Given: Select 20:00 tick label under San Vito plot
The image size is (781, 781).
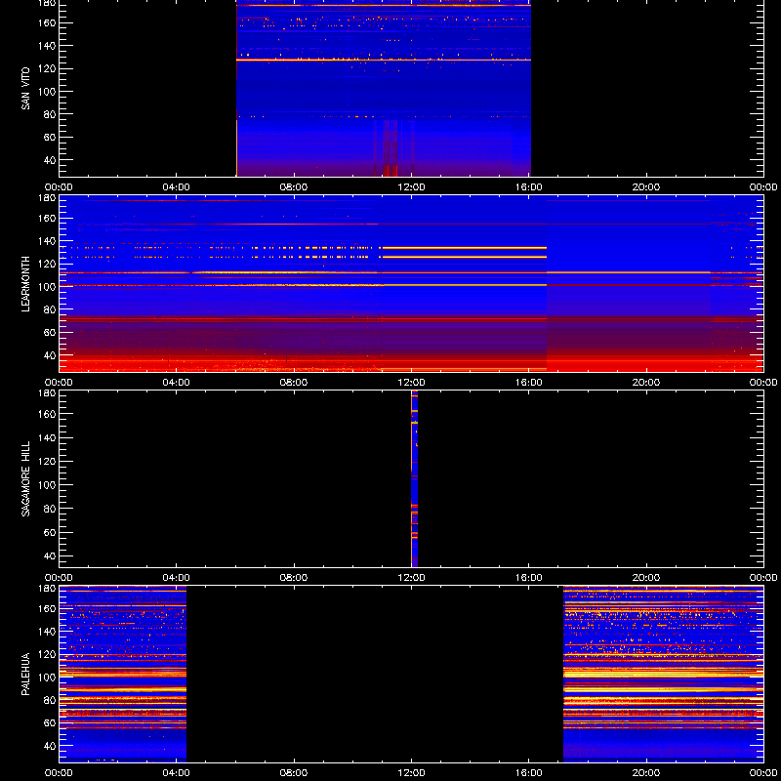Looking at the screenshot, I should (646, 187).
